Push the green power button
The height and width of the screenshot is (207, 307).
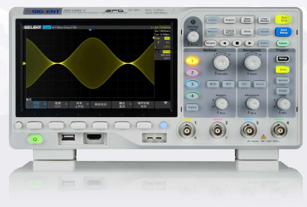point(35,139)
